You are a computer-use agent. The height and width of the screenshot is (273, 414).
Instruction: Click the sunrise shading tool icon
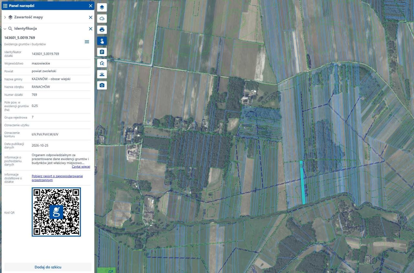tap(102, 74)
